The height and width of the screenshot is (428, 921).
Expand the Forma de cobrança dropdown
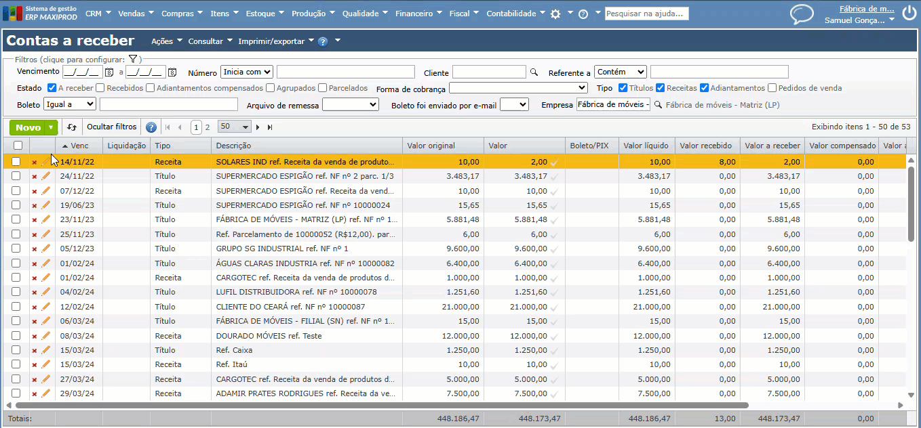click(518, 88)
